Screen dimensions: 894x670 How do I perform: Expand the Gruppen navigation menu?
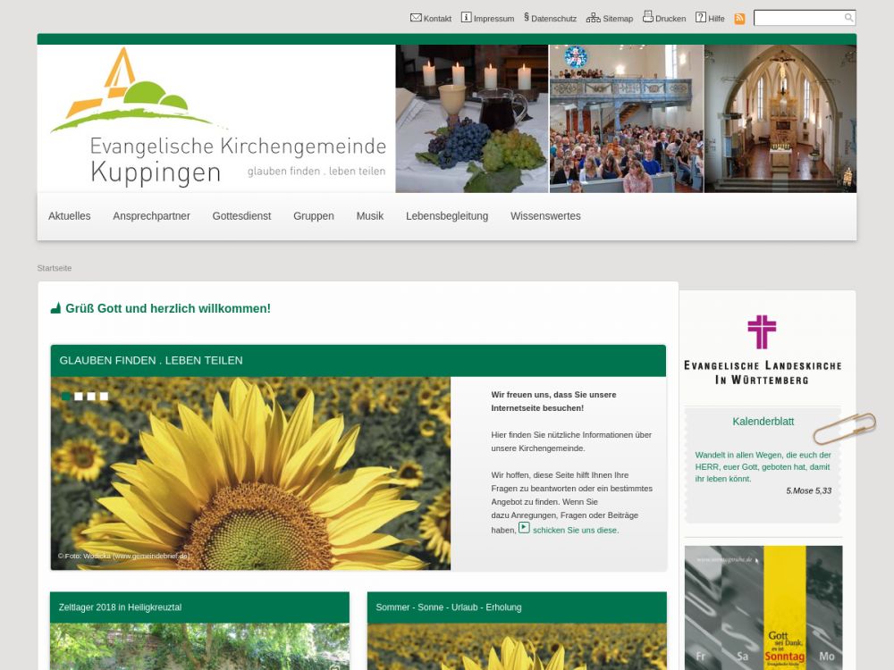pos(313,216)
